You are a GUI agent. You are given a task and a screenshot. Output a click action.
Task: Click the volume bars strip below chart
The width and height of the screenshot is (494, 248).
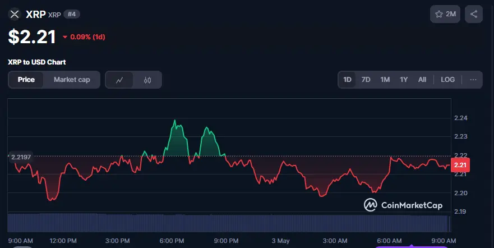point(229,223)
